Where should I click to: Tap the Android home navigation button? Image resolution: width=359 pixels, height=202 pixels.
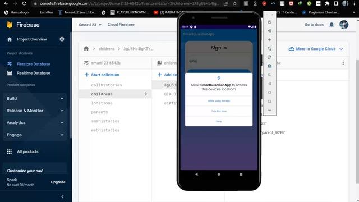click(219, 175)
